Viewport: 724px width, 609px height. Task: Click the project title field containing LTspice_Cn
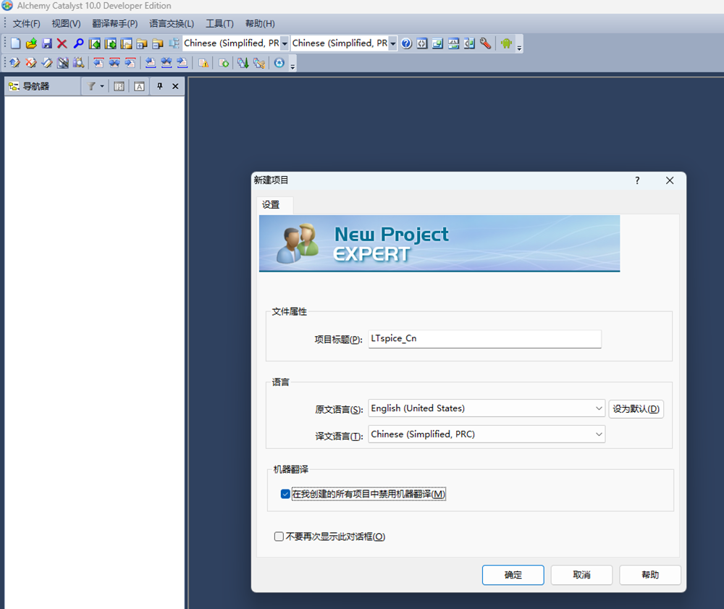coord(485,339)
